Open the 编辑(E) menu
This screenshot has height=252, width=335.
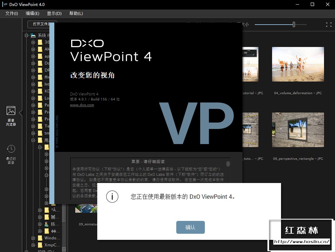(33, 14)
